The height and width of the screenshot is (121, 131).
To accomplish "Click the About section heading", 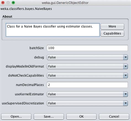I will (x=7, y=16).
